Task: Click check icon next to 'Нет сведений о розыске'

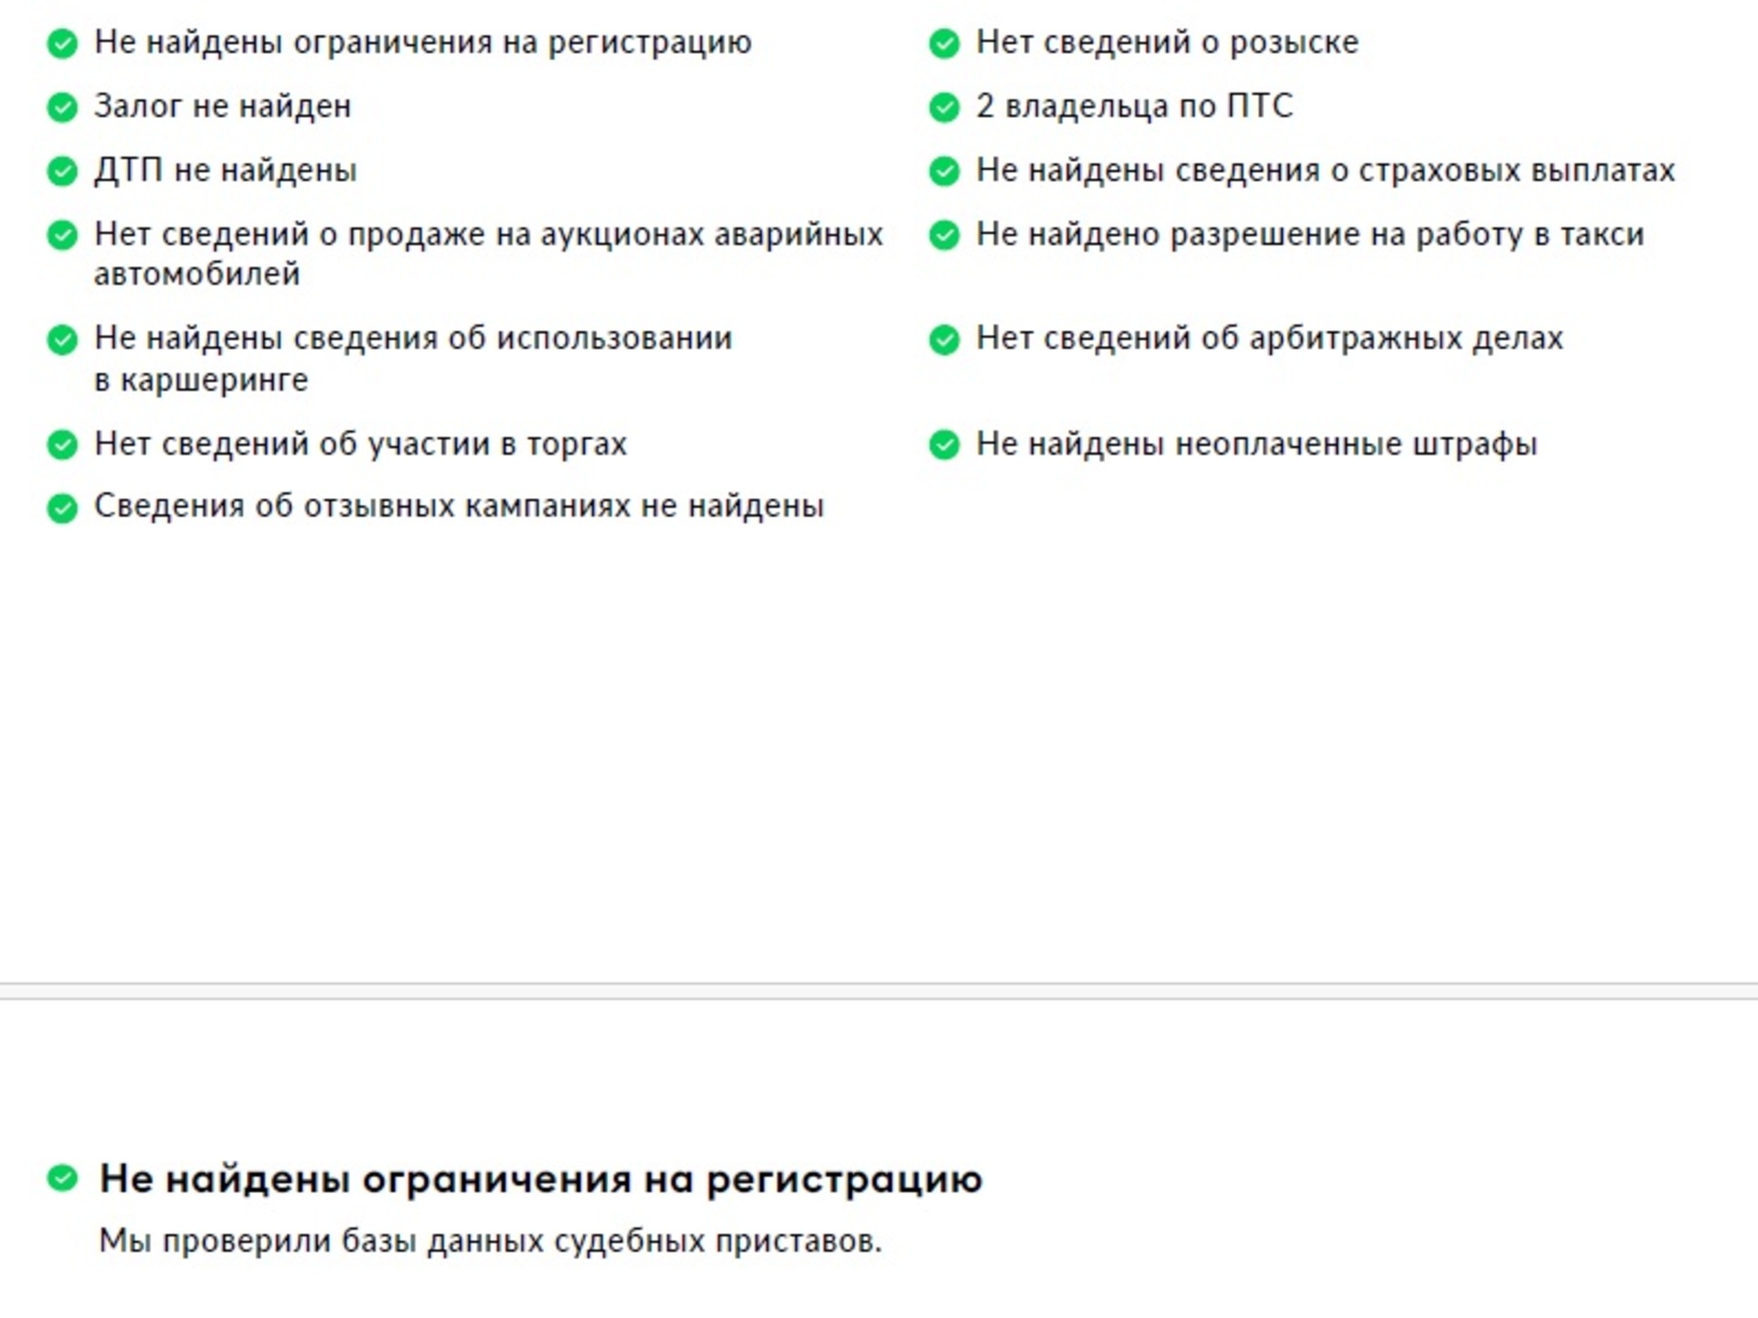Action: coord(944,43)
